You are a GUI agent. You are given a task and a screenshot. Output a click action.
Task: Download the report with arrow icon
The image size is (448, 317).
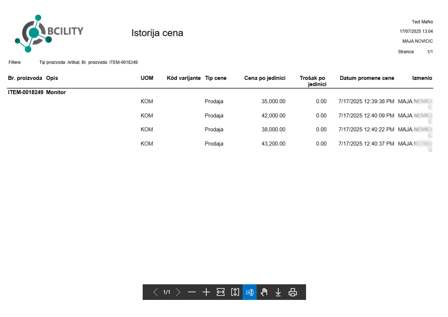click(x=278, y=292)
